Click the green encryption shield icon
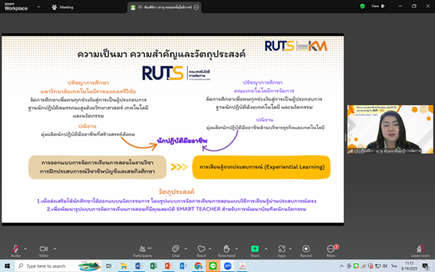Image resolution: width=435 pixels, height=272 pixels. 362,6
